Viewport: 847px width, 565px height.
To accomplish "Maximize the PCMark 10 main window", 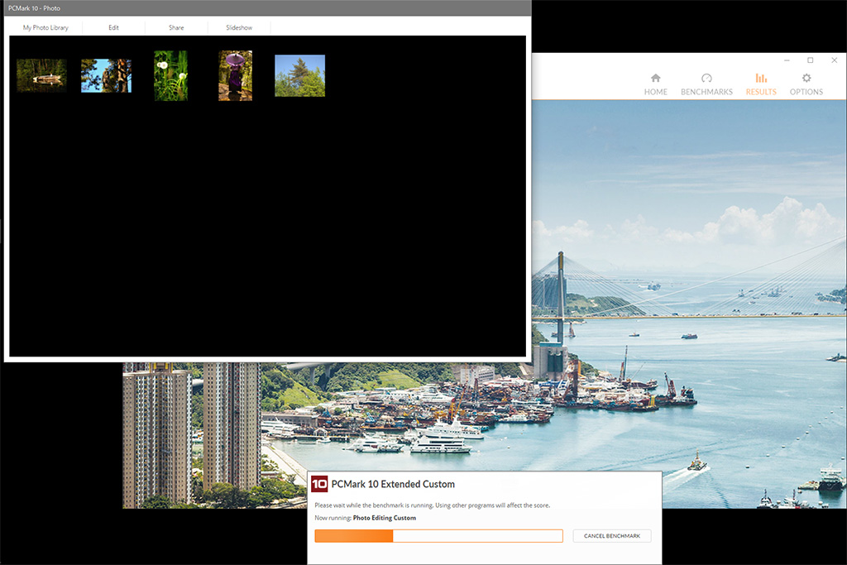I will tap(811, 60).
